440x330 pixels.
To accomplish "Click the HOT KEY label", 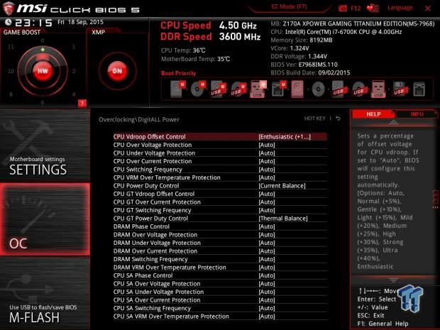I will (x=315, y=119).
